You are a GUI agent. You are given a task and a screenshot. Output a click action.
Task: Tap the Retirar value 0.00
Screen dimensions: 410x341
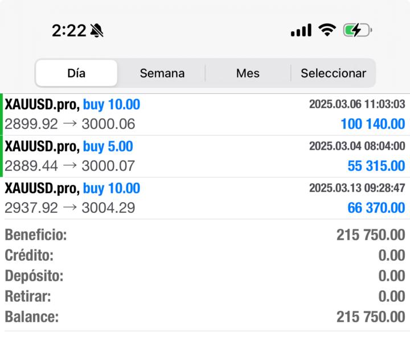click(x=392, y=296)
